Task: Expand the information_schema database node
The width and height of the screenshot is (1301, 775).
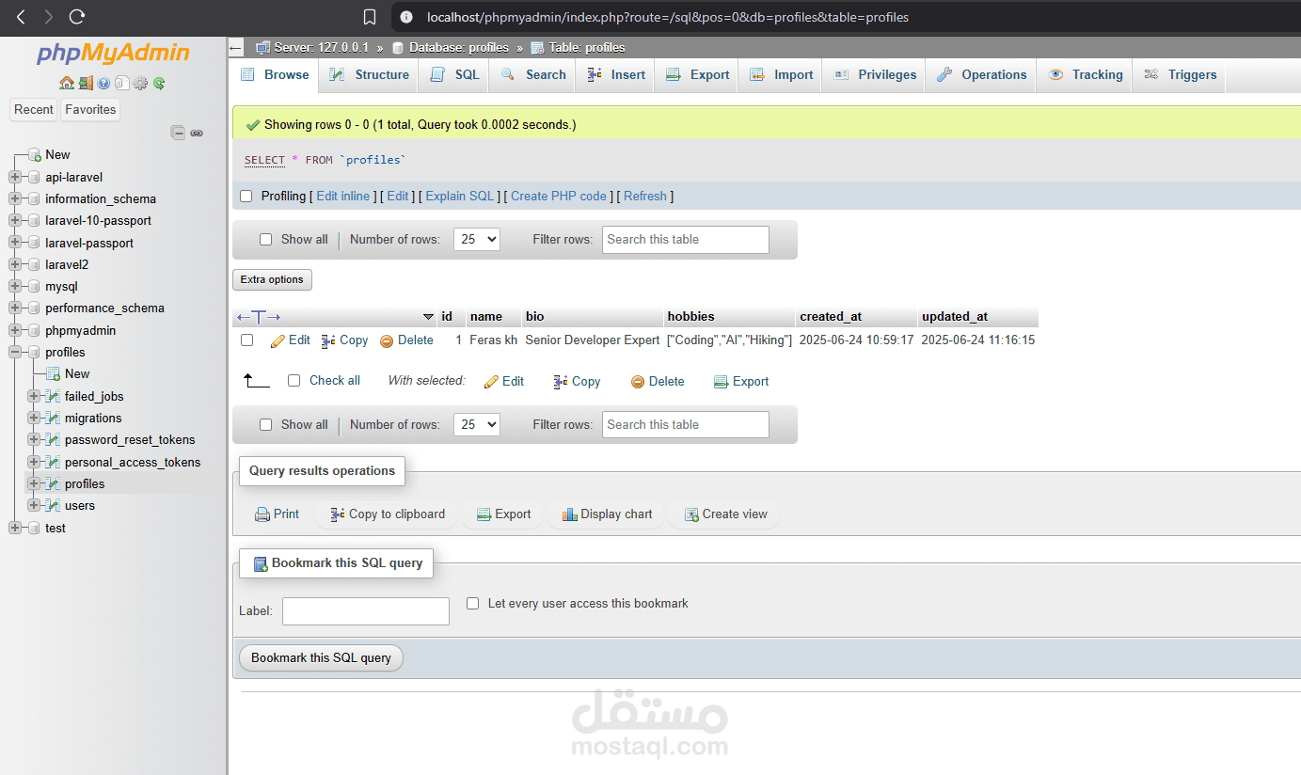Action: [14, 198]
